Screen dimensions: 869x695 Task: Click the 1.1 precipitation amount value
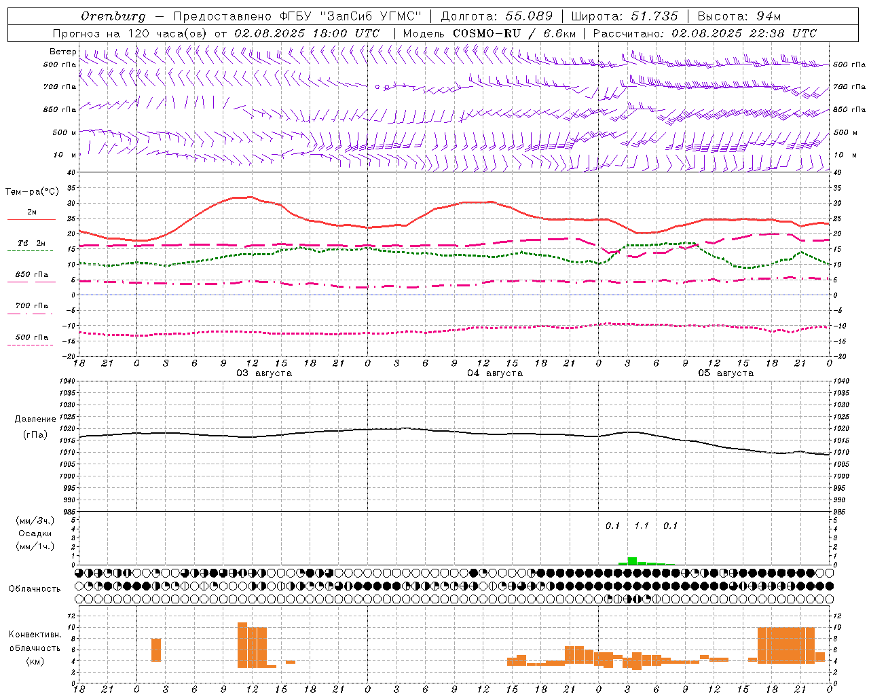click(642, 525)
